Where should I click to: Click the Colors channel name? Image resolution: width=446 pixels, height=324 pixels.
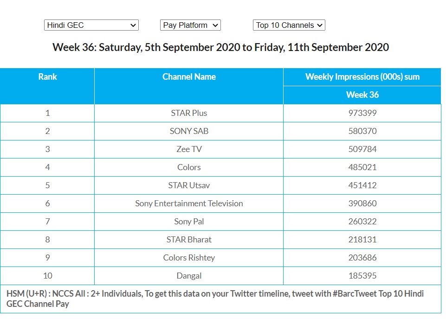189,167
